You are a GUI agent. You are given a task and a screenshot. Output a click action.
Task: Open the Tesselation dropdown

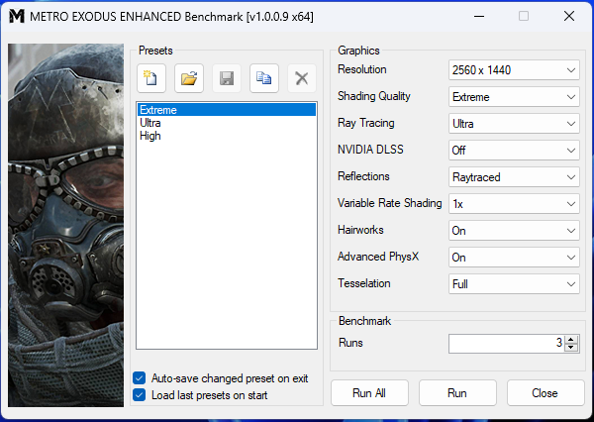pyautogui.click(x=514, y=284)
